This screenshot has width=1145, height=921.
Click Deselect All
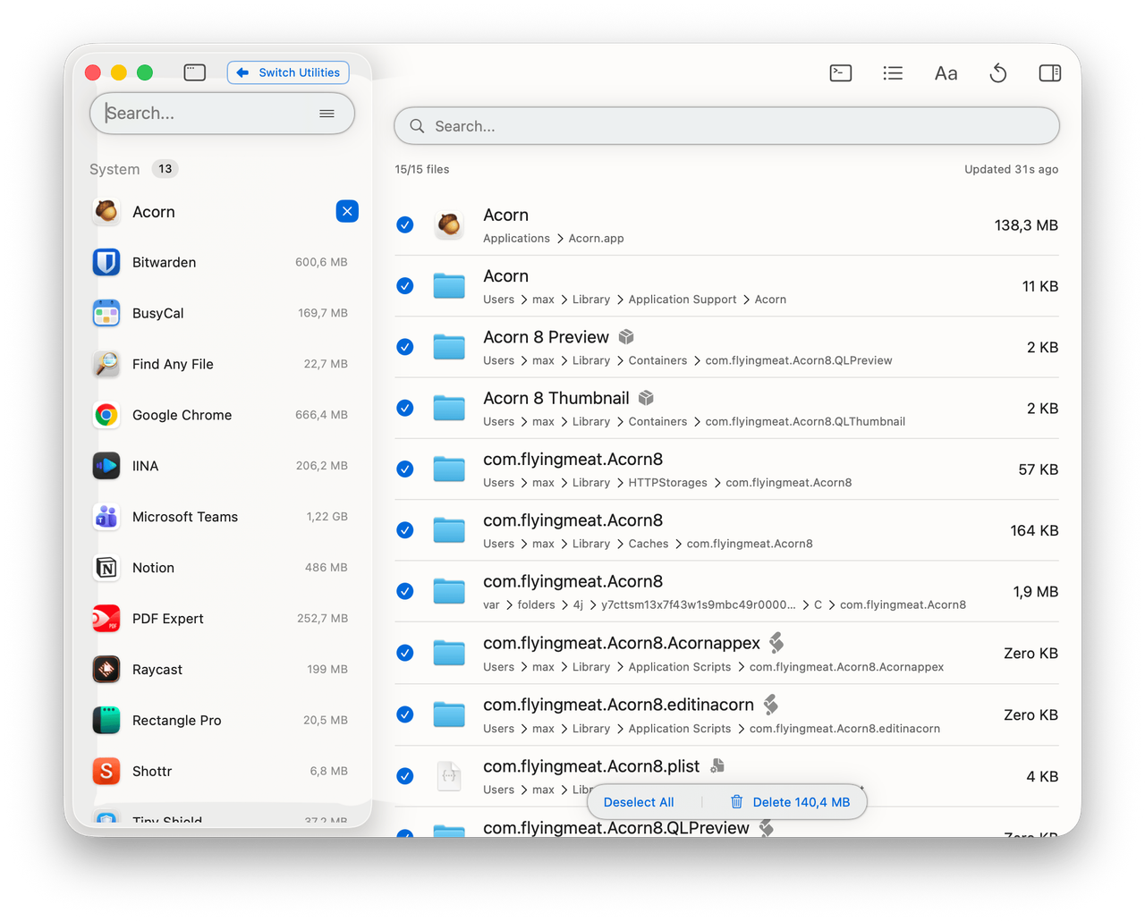coord(639,802)
